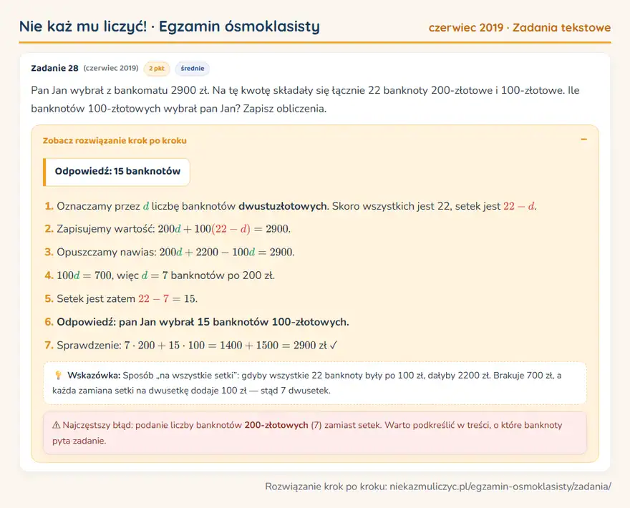Click step 7 'Sprawdzenie' verification line

[191, 346]
